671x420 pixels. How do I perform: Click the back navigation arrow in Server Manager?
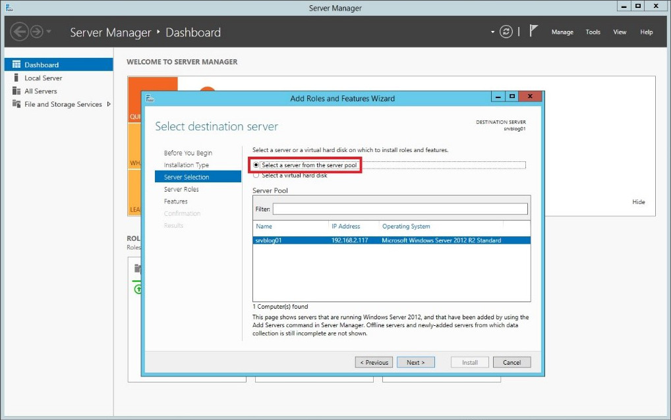tap(19, 32)
